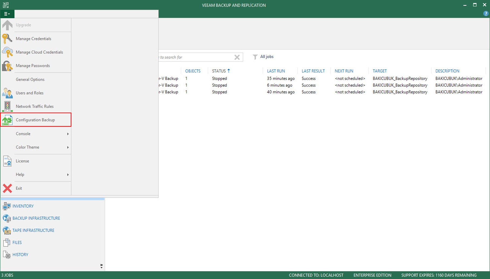Open the History view
490x279 pixels.
20,254
